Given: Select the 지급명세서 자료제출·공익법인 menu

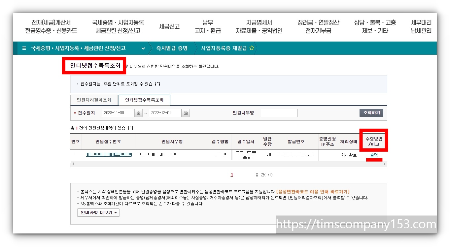Looking at the screenshot, I should click(260, 26).
